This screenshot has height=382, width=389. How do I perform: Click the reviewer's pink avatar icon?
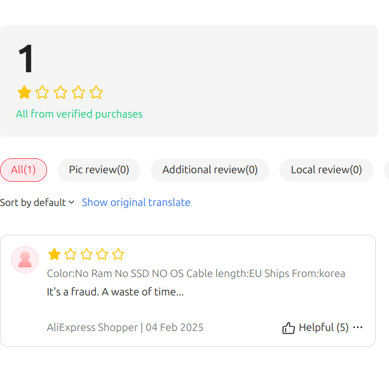pyautogui.click(x=25, y=260)
